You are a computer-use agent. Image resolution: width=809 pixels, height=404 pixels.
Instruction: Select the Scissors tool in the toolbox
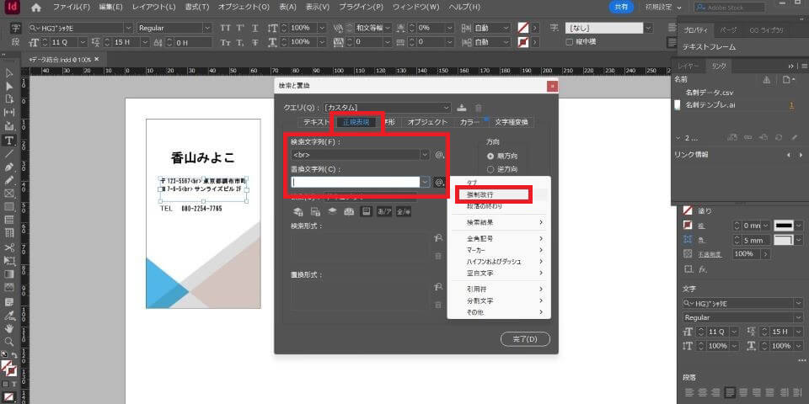tap(9, 247)
